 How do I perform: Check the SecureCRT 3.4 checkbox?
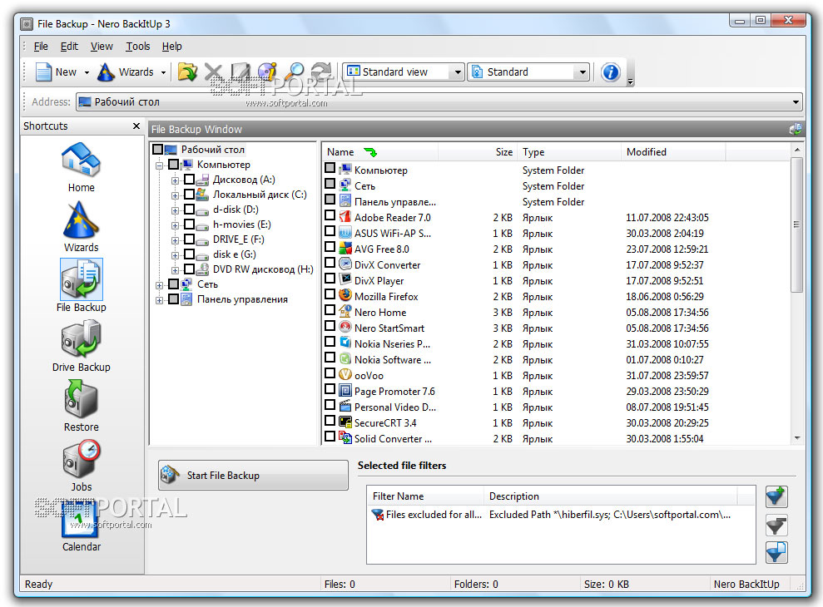tap(330, 421)
